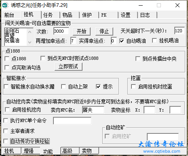Check the 点1888 checkbox

7,59
